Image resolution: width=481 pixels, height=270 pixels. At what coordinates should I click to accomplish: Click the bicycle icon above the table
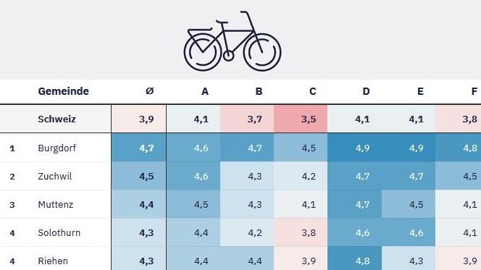pos(233,41)
